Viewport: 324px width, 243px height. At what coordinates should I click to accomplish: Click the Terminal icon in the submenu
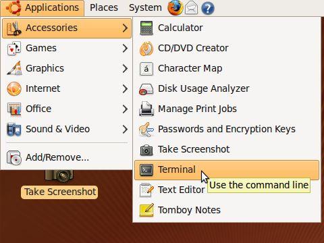(x=146, y=169)
